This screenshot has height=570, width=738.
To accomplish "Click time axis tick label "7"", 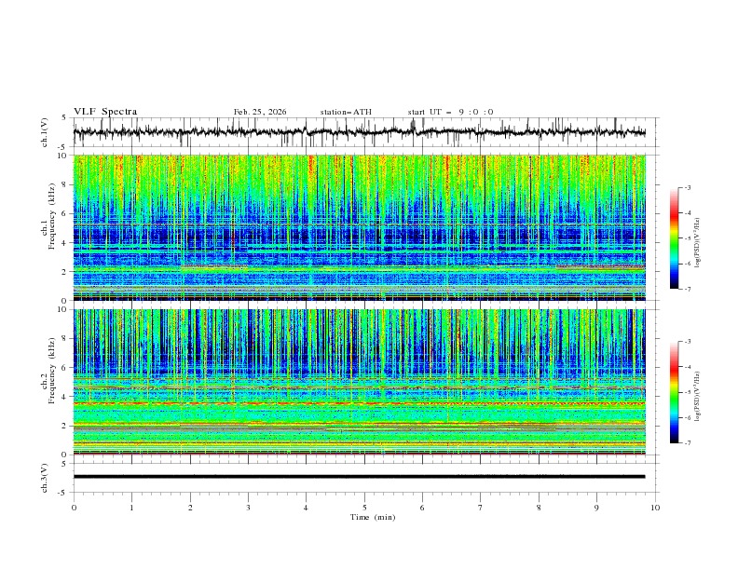I will coord(481,508).
